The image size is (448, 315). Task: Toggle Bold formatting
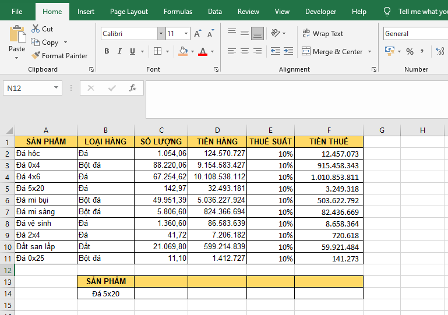pyautogui.click(x=107, y=51)
